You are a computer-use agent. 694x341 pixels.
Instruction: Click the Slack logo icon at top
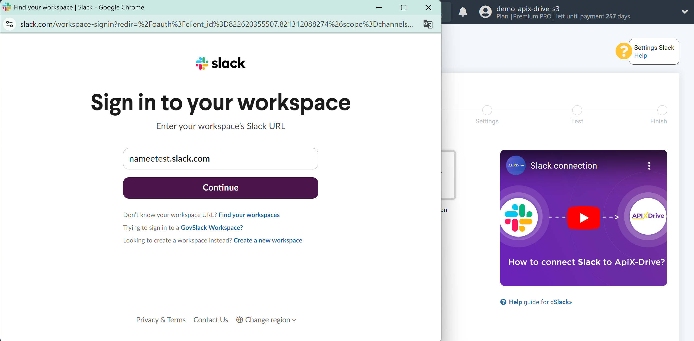click(x=202, y=62)
